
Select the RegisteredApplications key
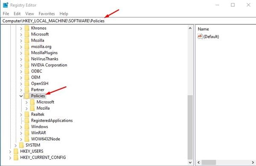click(x=52, y=120)
